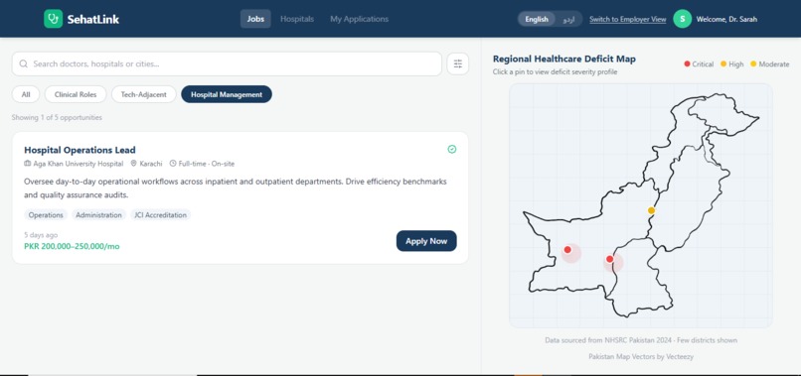Viewport: 801px width, 376px height.
Task: Click Switch to Employer View link
Action: point(628,20)
